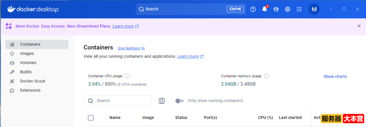Image resolution: width=366 pixels, height=127 pixels.
Task: Click the Docker Scout icon in sidebar
Action: click(12, 81)
